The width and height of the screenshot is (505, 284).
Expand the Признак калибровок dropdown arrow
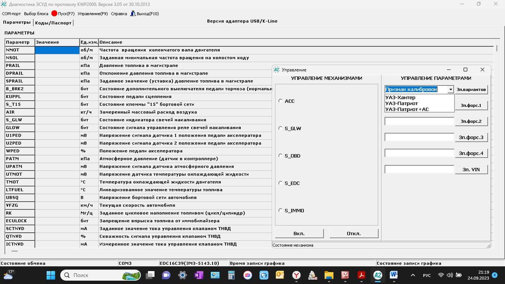pos(451,90)
